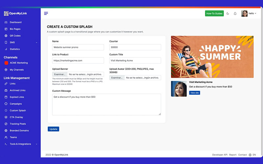This screenshot has height=164, width=263.
Task: Click the Teams people icon
Action: click(x=6, y=137)
